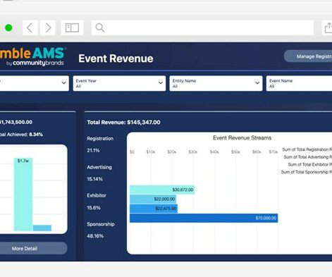Click the browser forward arrow
This screenshot has width=332, height=277.
pyautogui.click(x=48, y=27)
